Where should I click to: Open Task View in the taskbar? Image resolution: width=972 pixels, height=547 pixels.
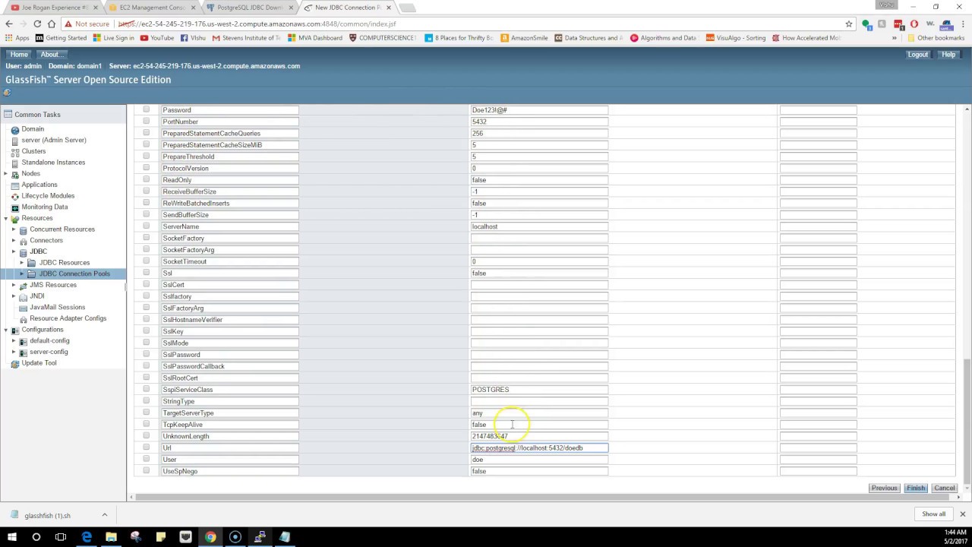click(61, 536)
